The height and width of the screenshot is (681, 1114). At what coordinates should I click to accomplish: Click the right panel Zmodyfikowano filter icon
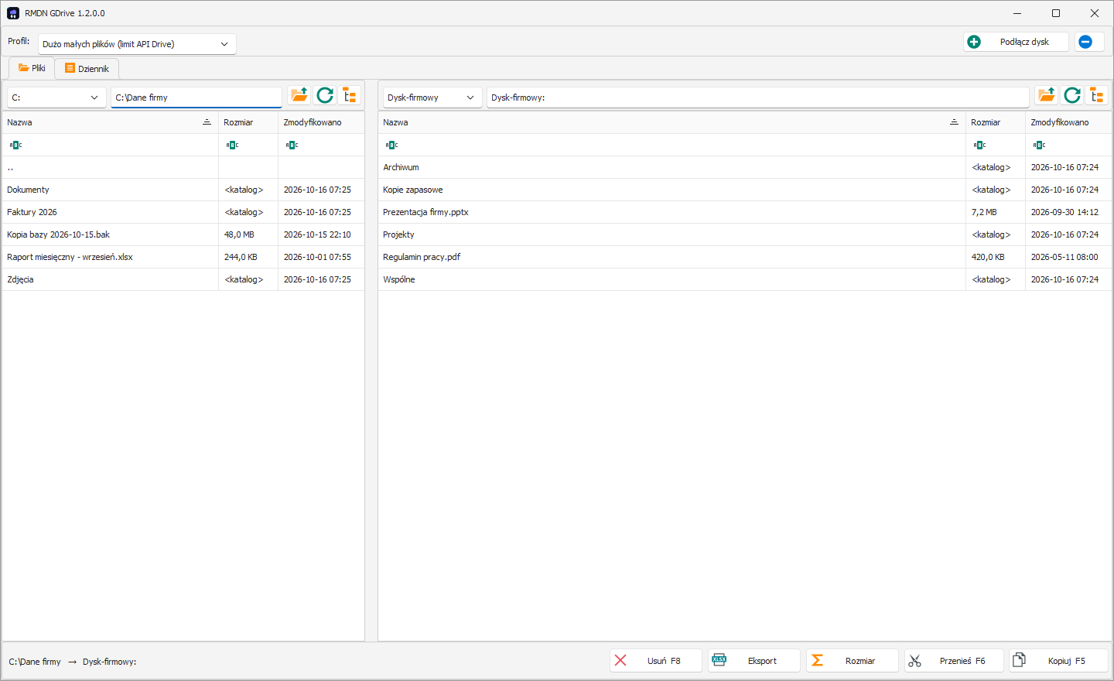(x=1039, y=145)
